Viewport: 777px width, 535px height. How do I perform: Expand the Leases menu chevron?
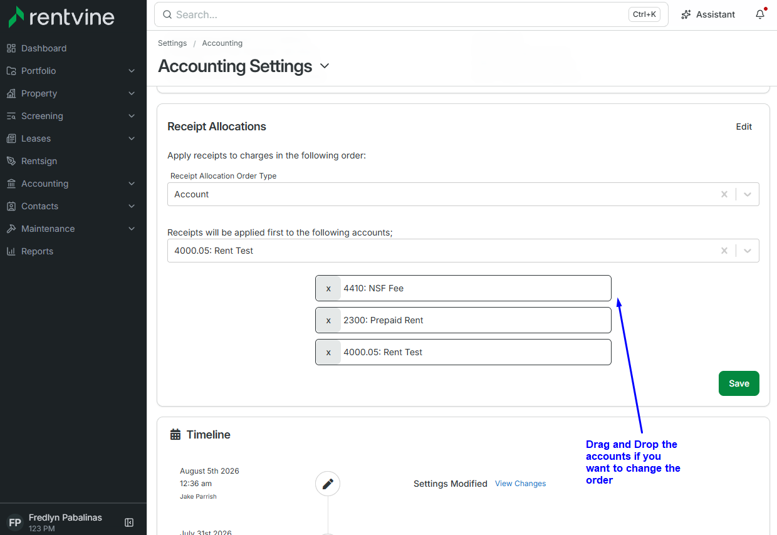point(132,138)
